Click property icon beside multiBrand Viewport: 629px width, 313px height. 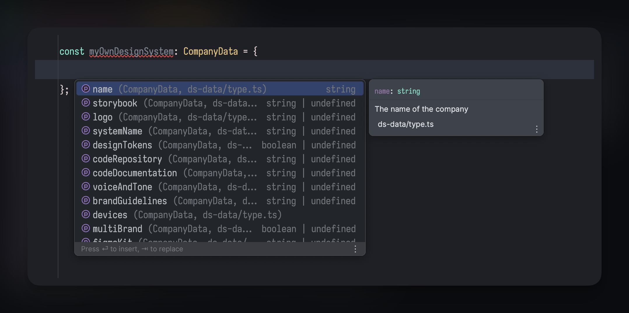click(85, 228)
